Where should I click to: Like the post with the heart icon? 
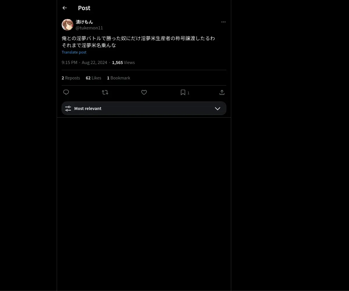coord(144,92)
